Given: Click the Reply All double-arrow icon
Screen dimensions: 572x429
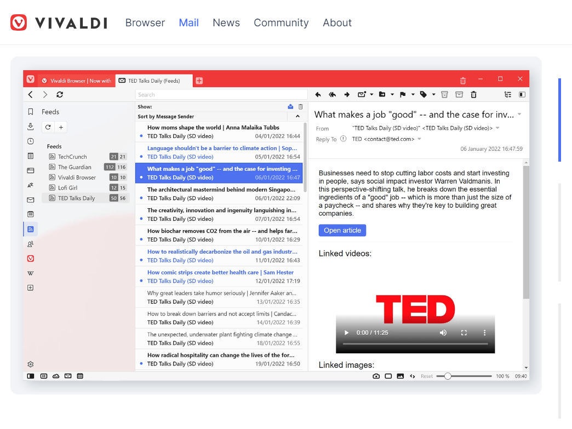Looking at the screenshot, I should (x=332, y=94).
